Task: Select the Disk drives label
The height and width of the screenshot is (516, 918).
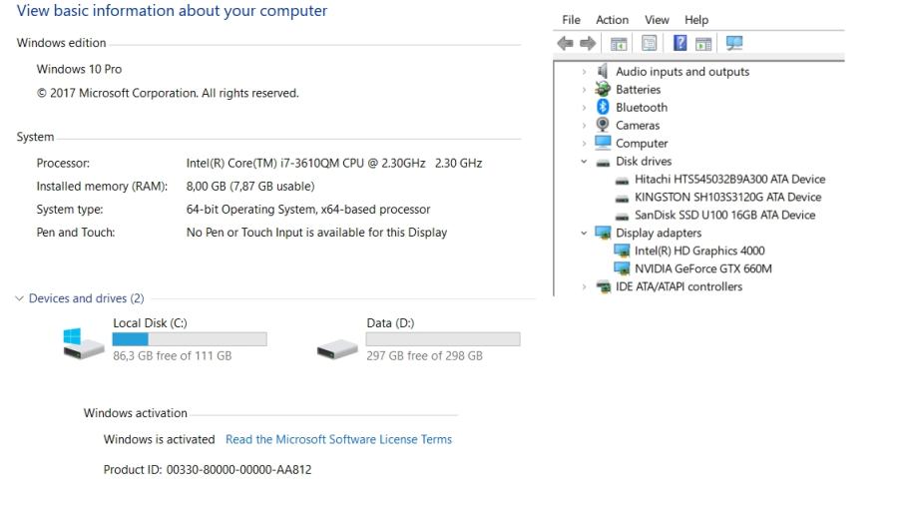Action: coord(644,161)
